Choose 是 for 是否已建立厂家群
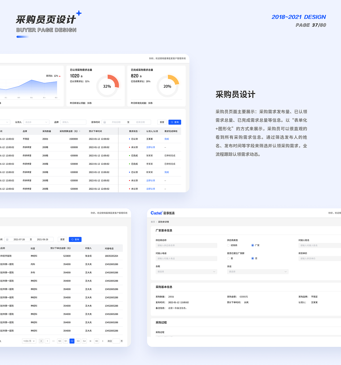Screen dimensions: 341x365 (x=228, y=258)
